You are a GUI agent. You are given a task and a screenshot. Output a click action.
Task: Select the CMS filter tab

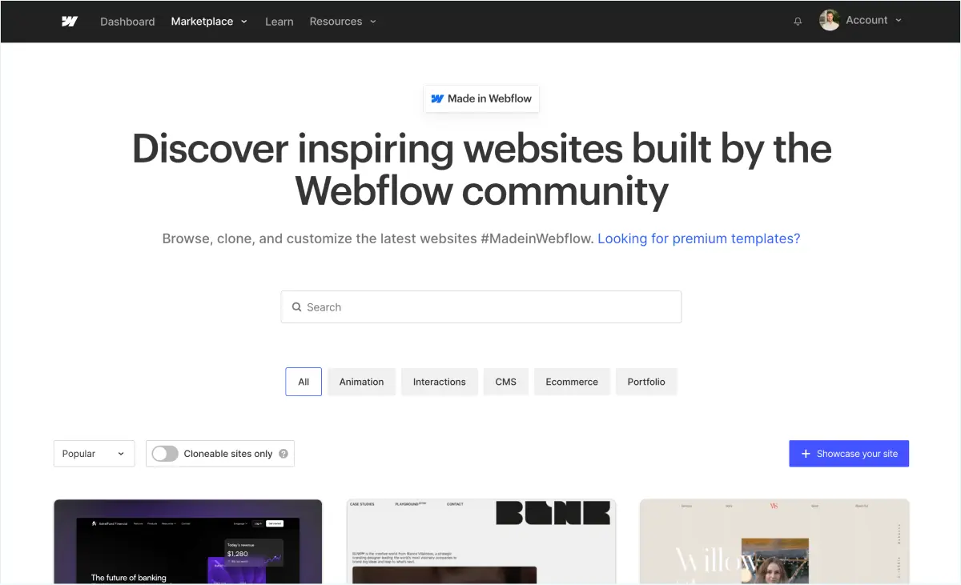coord(506,382)
